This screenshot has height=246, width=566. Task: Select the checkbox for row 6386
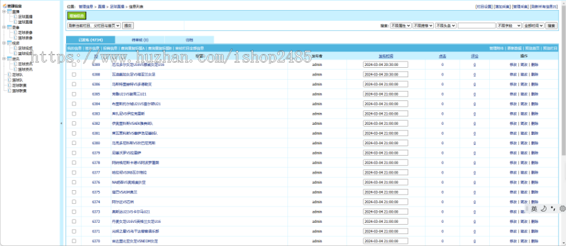click(x=74, y=84)
